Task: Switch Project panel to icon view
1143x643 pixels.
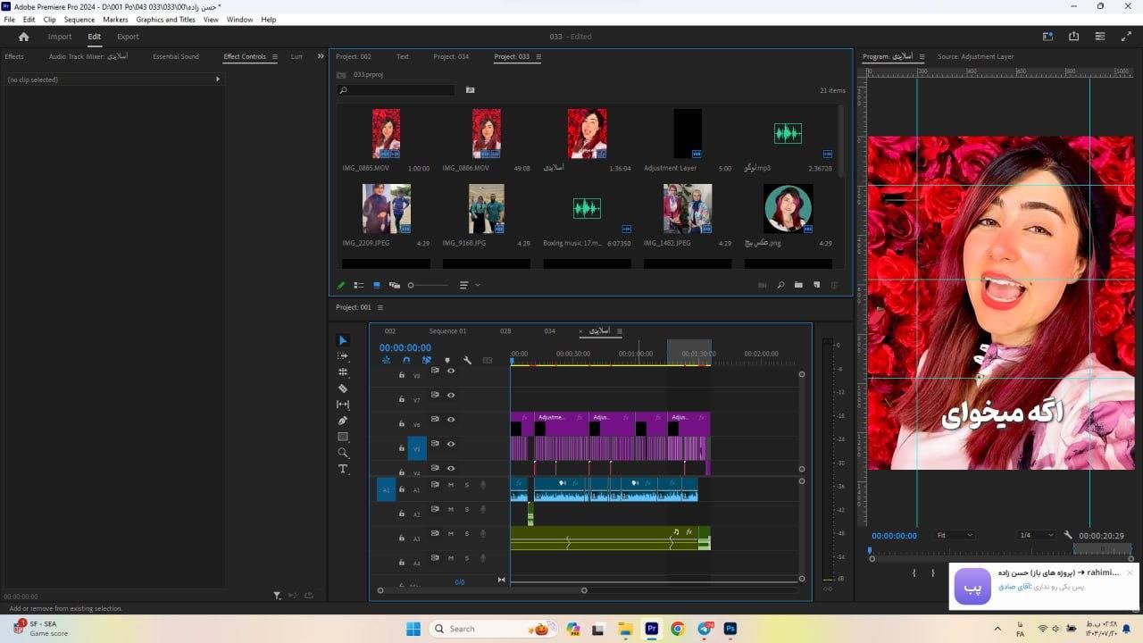Action: (376, 285)
